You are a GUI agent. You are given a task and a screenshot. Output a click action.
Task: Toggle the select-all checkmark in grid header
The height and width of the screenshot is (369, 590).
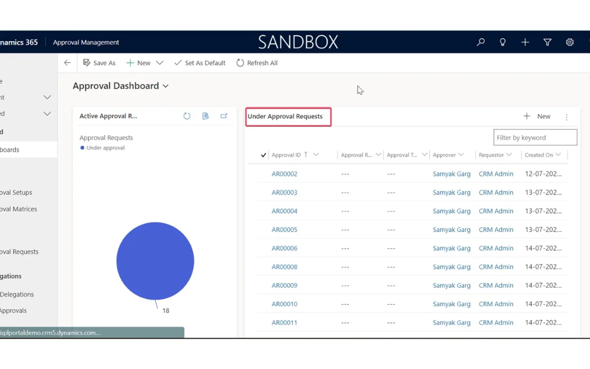coord(263,155)
